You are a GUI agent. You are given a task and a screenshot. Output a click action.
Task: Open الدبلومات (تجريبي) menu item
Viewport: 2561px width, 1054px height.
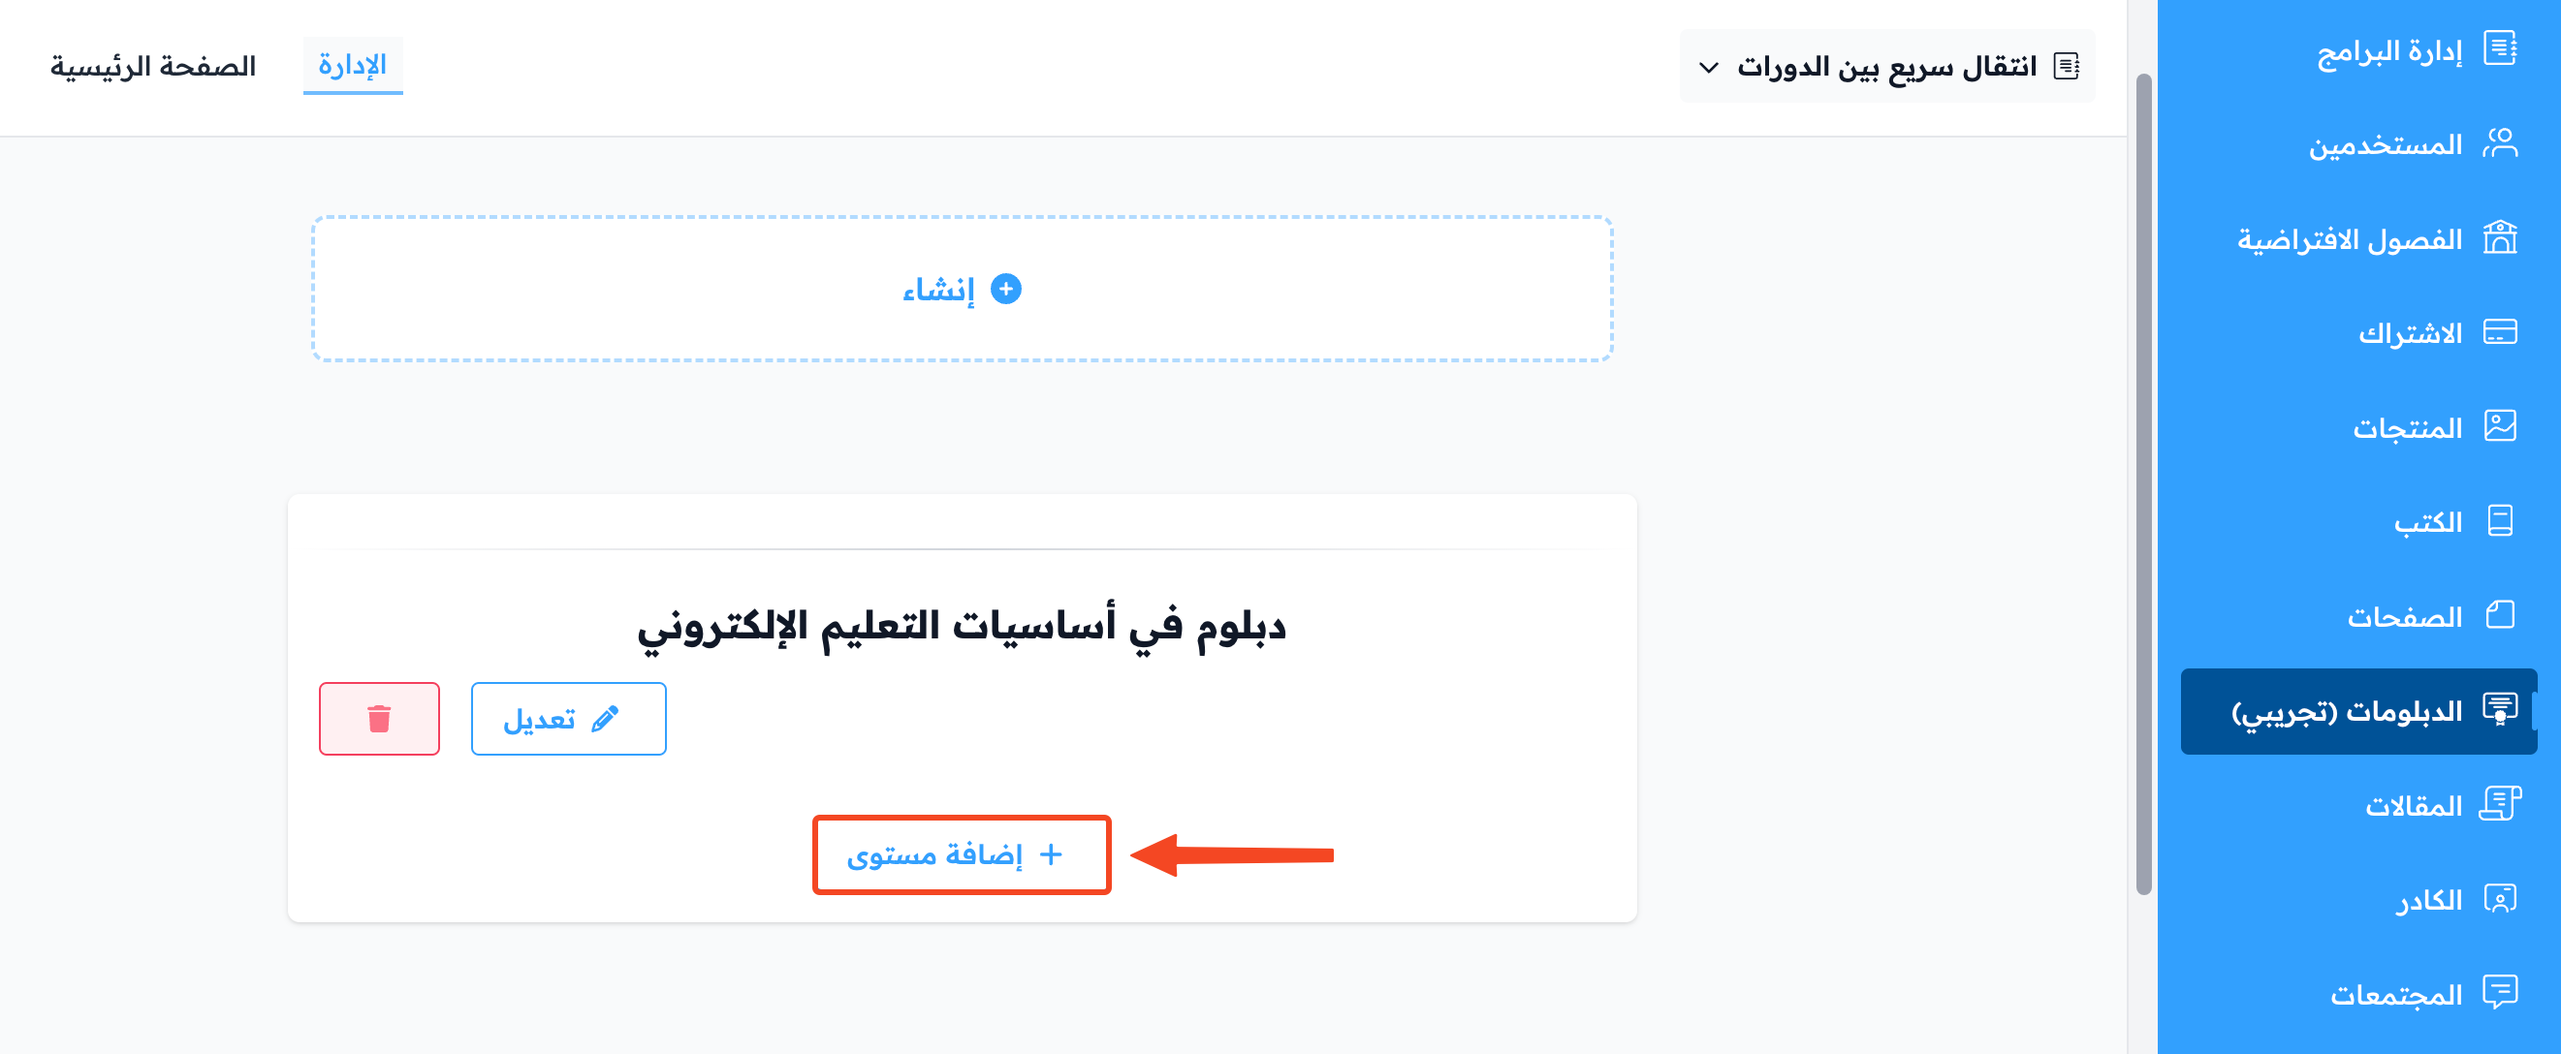coord(2358,711)
